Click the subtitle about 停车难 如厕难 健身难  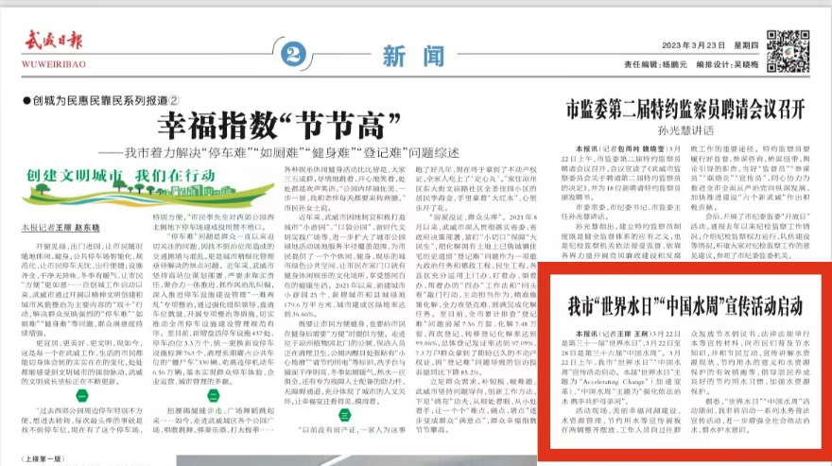[x=279, y=153]
